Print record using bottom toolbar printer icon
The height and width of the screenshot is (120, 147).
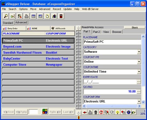pos(90,112)
